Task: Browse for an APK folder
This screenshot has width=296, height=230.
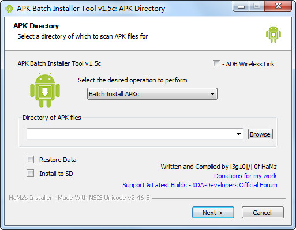Action: (x=260, y=134)
